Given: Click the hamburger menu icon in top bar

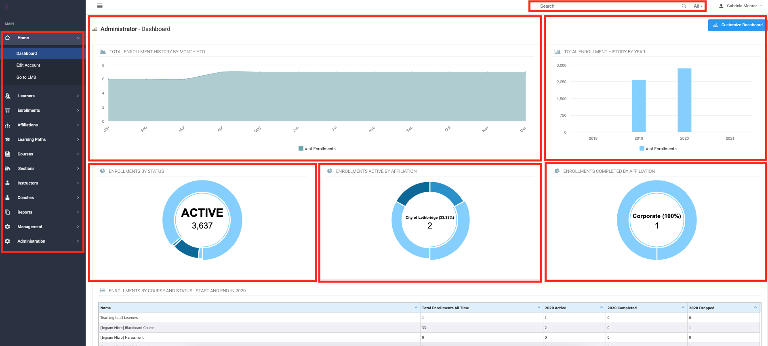Looking at the screenshot, I should [x=100, y=6].
